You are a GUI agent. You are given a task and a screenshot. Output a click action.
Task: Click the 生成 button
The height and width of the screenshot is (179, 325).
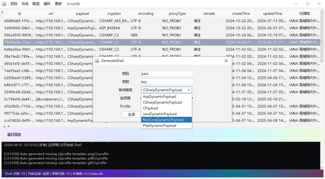pos(132,114)
